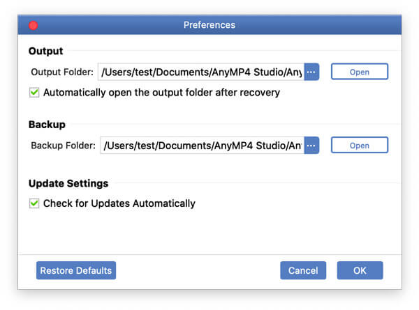Focus the Backup Folder path field

(201, 146)
